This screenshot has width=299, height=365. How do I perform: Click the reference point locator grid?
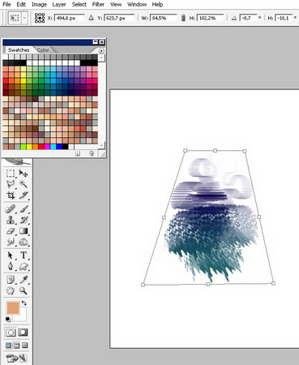[x=40, y=18]
